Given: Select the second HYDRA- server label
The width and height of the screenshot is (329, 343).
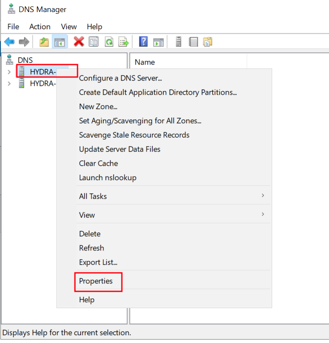Looking at the screenshot, I should click(x=43, y=83).
